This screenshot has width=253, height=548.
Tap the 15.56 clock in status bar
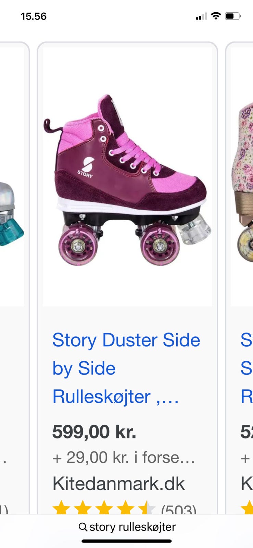(34, 16)
